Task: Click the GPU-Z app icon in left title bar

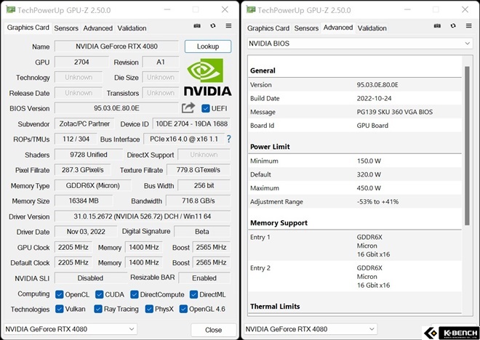Action: (11, 9)
